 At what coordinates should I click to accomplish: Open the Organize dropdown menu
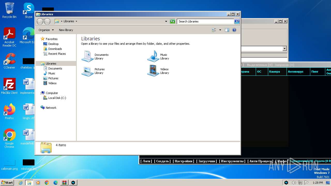[46, 30]
